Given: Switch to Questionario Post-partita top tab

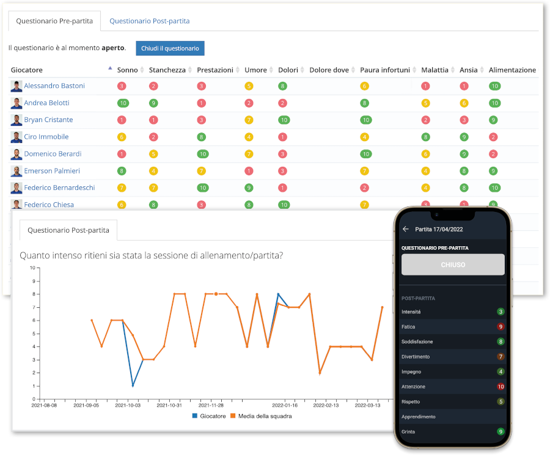Looking at the screenshot, I should (149, 21).
